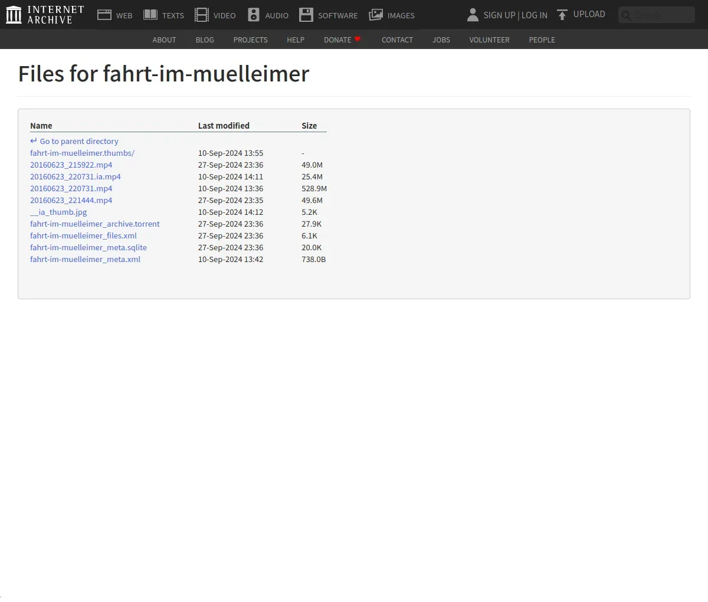Click the SIGN UP link

499,15
